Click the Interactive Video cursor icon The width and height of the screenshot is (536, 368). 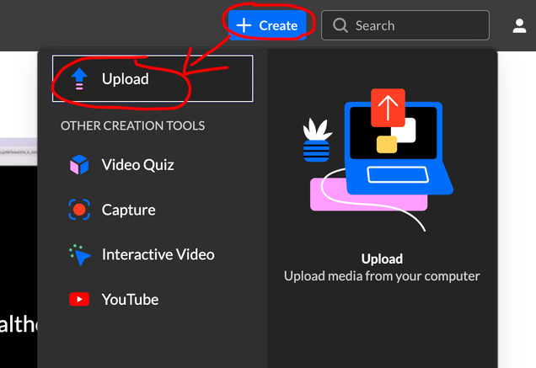pyautogui.click(x=79, y=254)
